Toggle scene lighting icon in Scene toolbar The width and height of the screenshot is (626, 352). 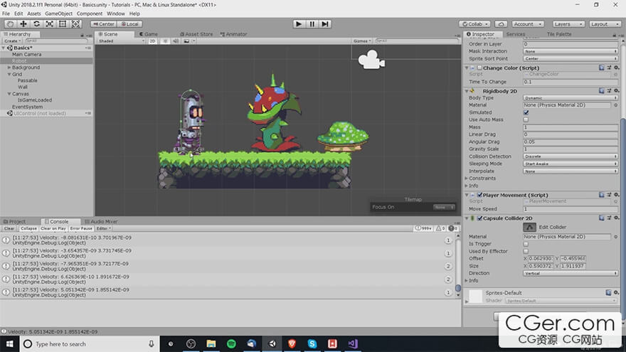pos(165,41)
